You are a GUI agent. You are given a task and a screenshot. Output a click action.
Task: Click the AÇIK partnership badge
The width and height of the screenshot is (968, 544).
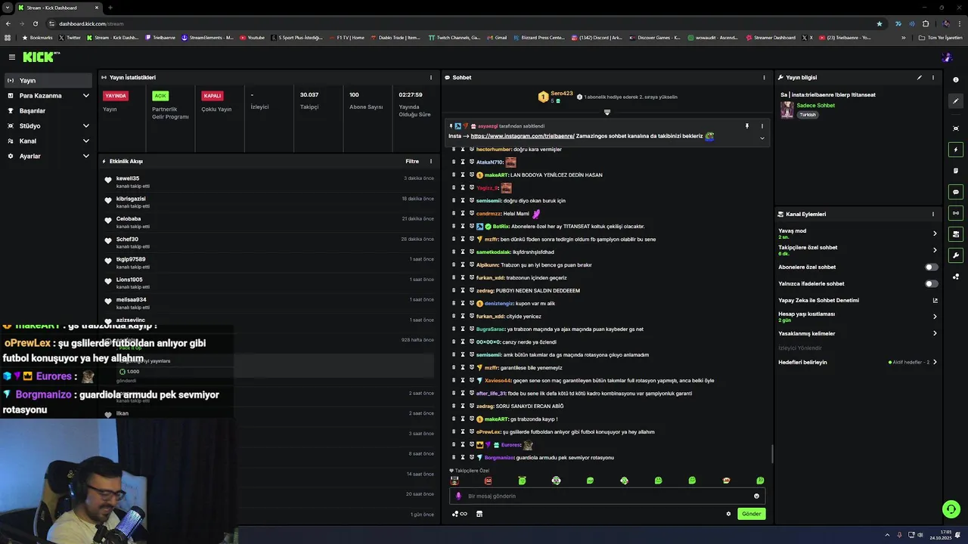coord(160,96)
